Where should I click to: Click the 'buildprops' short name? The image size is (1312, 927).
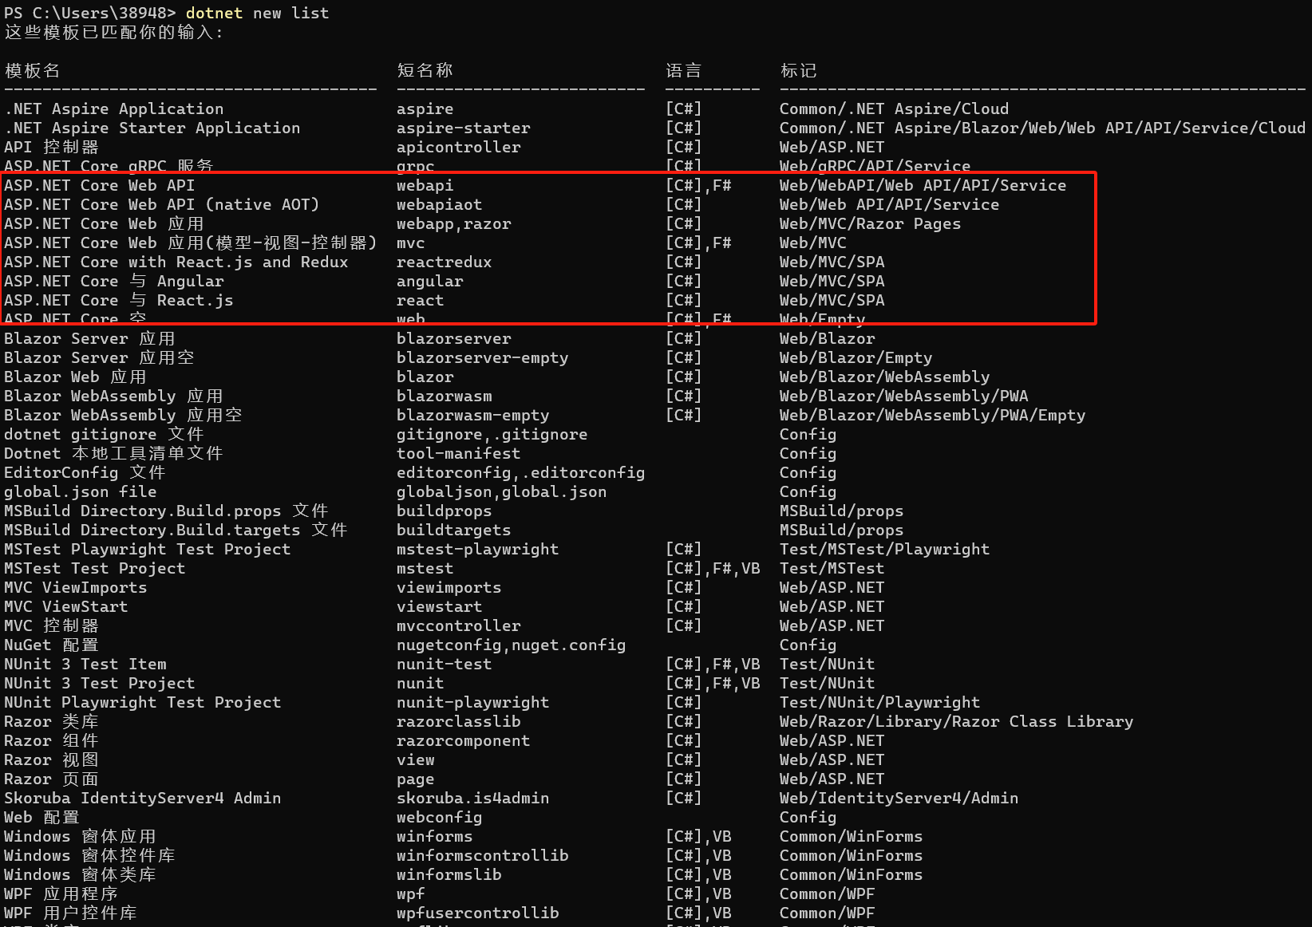point(445,511)
